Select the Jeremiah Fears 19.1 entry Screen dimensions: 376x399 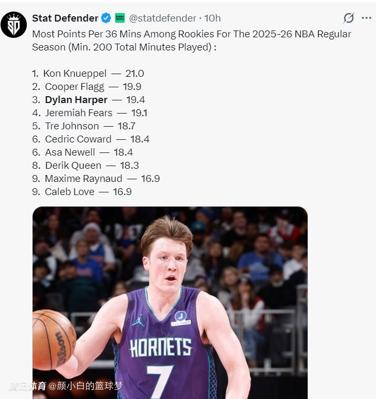89,113
